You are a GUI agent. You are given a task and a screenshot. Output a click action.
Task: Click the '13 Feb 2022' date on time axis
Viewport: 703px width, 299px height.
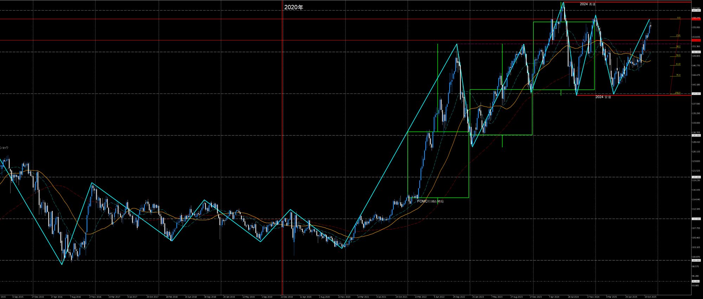point(420,297)
